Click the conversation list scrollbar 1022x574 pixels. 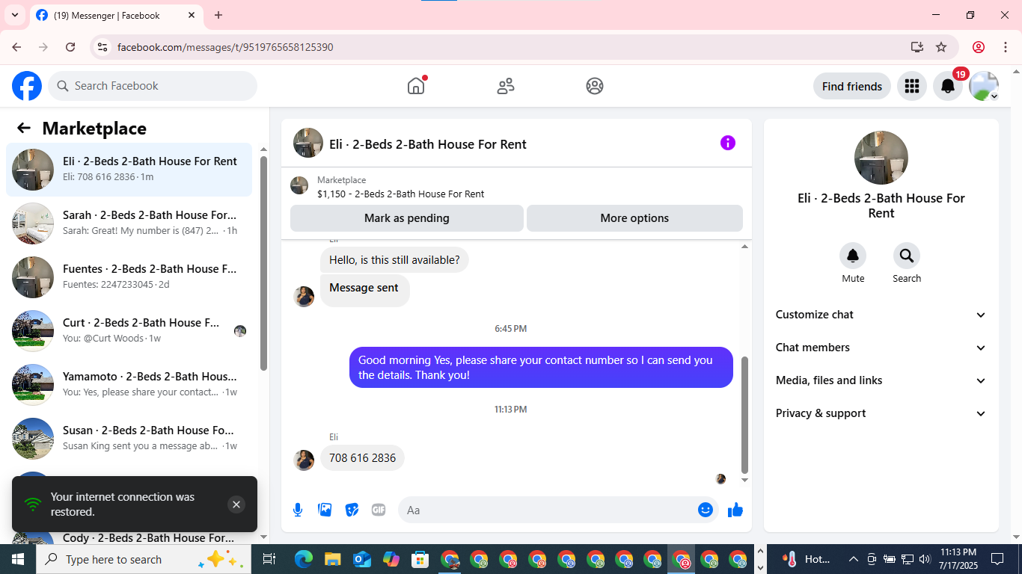(263, 262)
